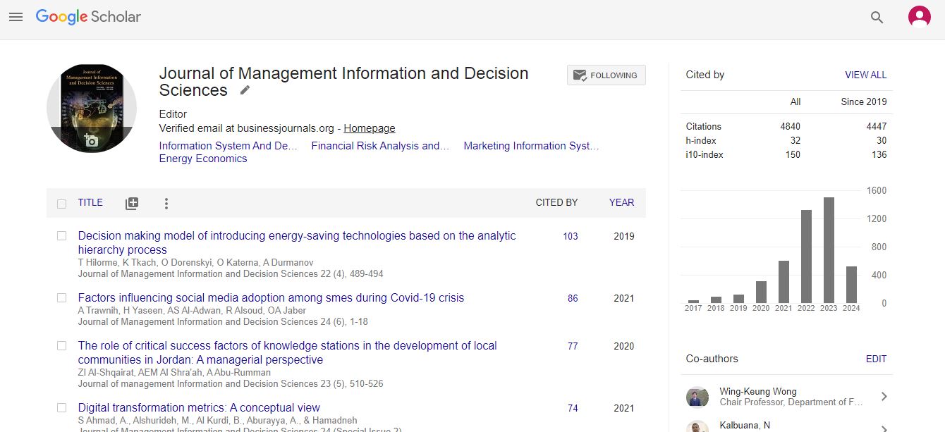Edit profile name with pencil icon

pyautogui.click(x=245, y=90)
